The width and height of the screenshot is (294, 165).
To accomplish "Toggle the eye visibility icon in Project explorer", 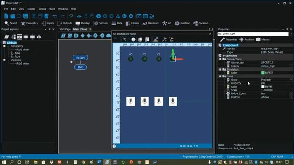I will [x=39, y=37].
